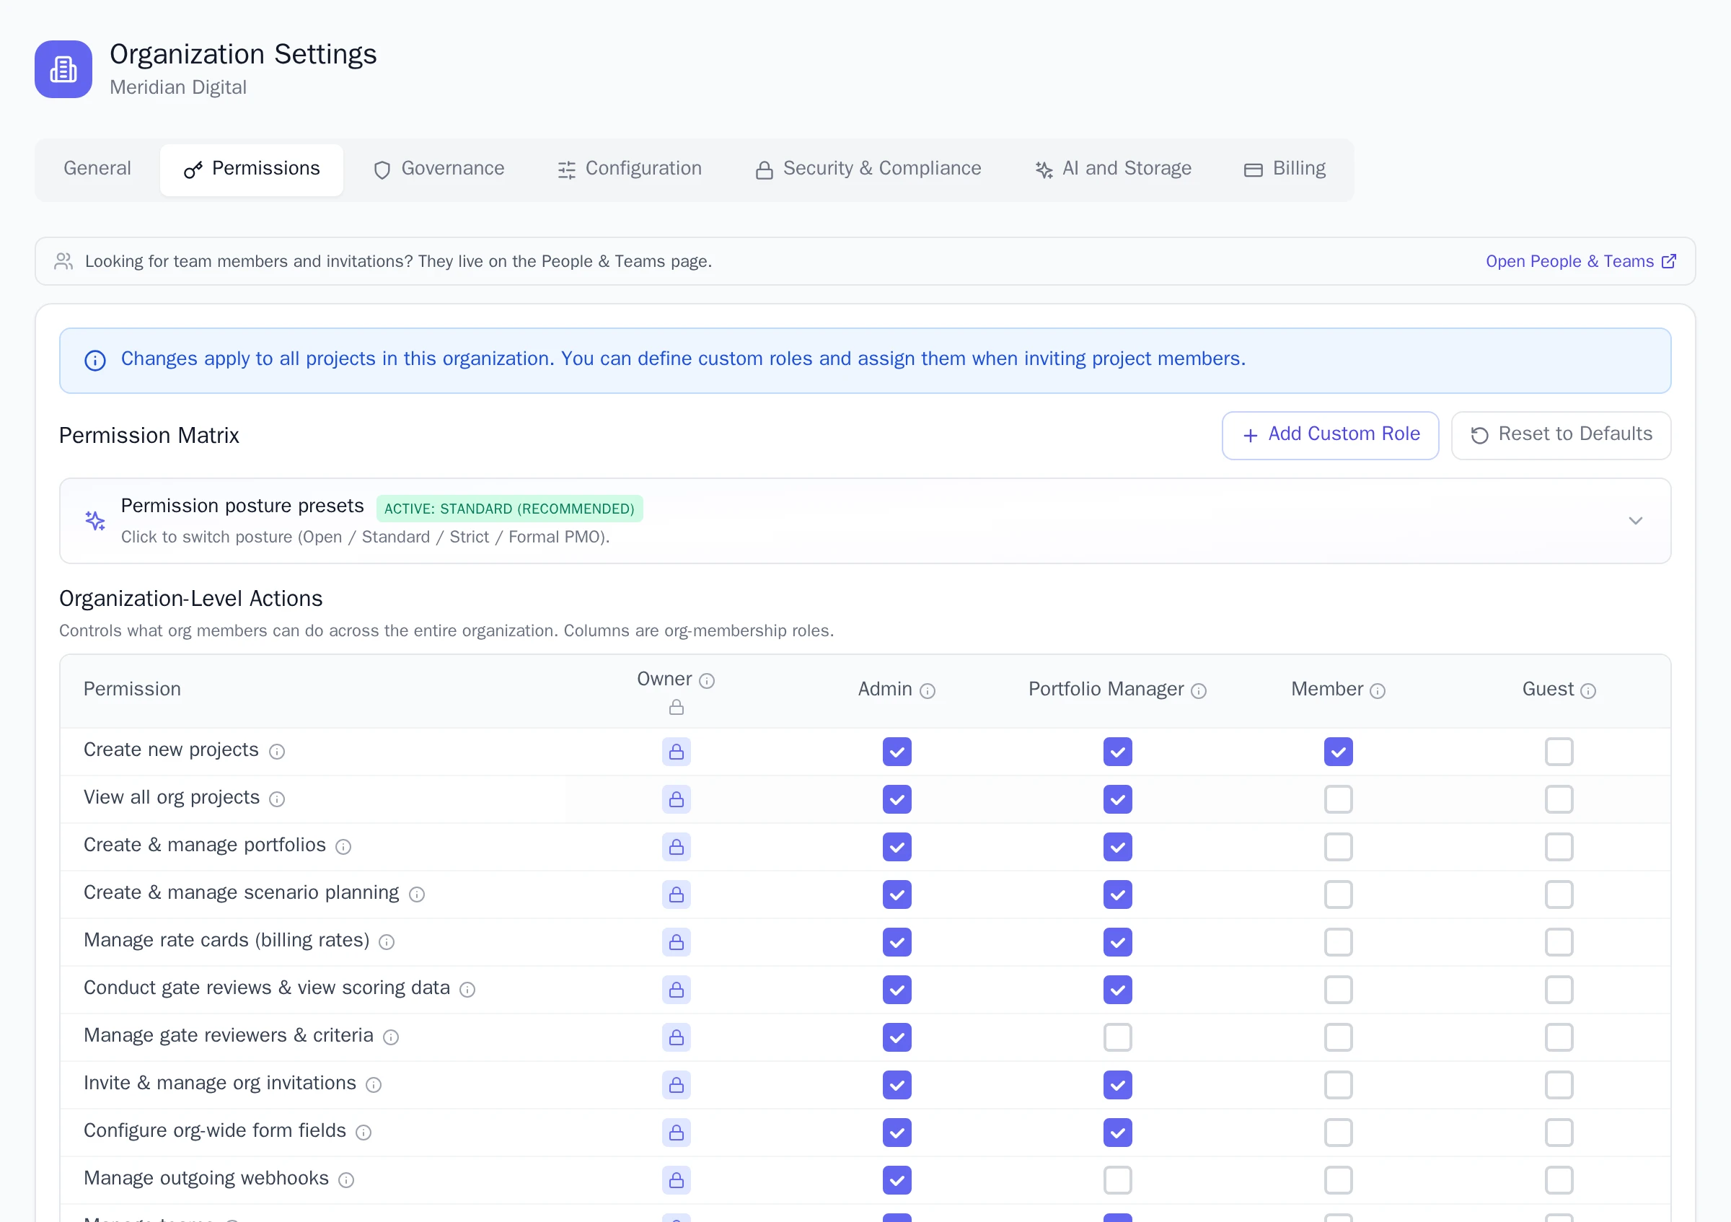Image resolution: width=1731 pixels, height=1222 pixels.
Task: Uncheck Admin for View all org projects
Action: pos(897,799)
